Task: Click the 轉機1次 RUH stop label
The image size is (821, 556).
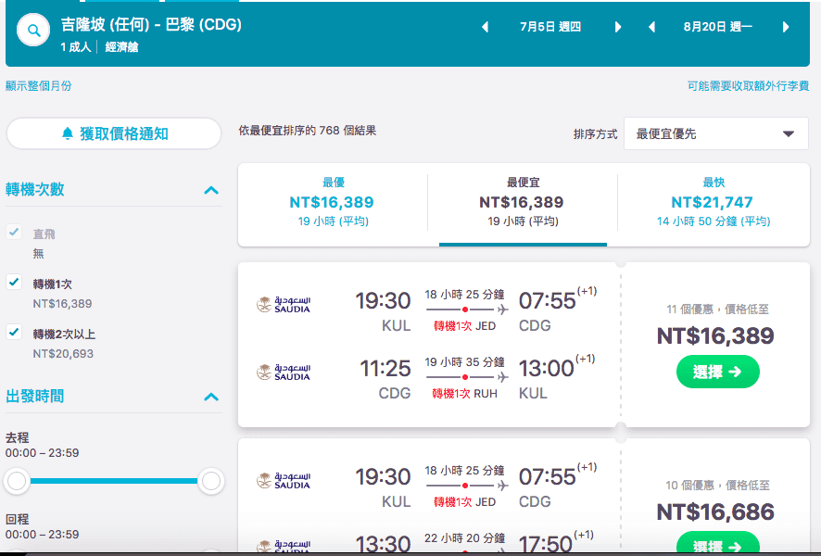Action: click(x=464, y=394)
